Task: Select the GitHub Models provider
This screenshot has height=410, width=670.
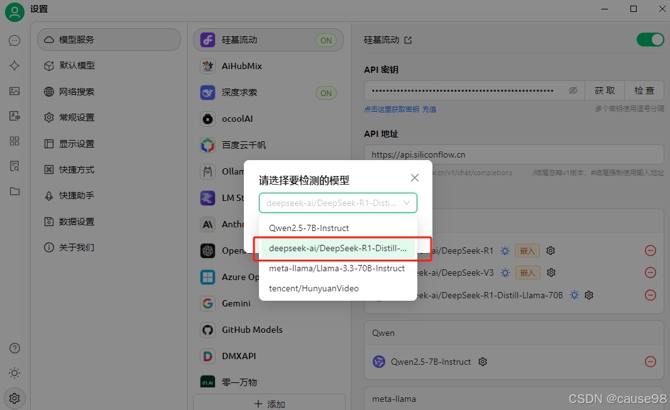Action: pyautogui.click(x=268, y=330)
